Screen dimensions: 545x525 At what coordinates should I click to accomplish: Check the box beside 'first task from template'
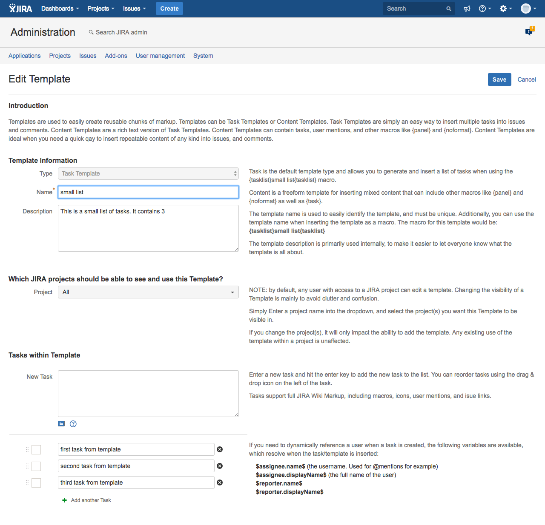click(36, 449)
